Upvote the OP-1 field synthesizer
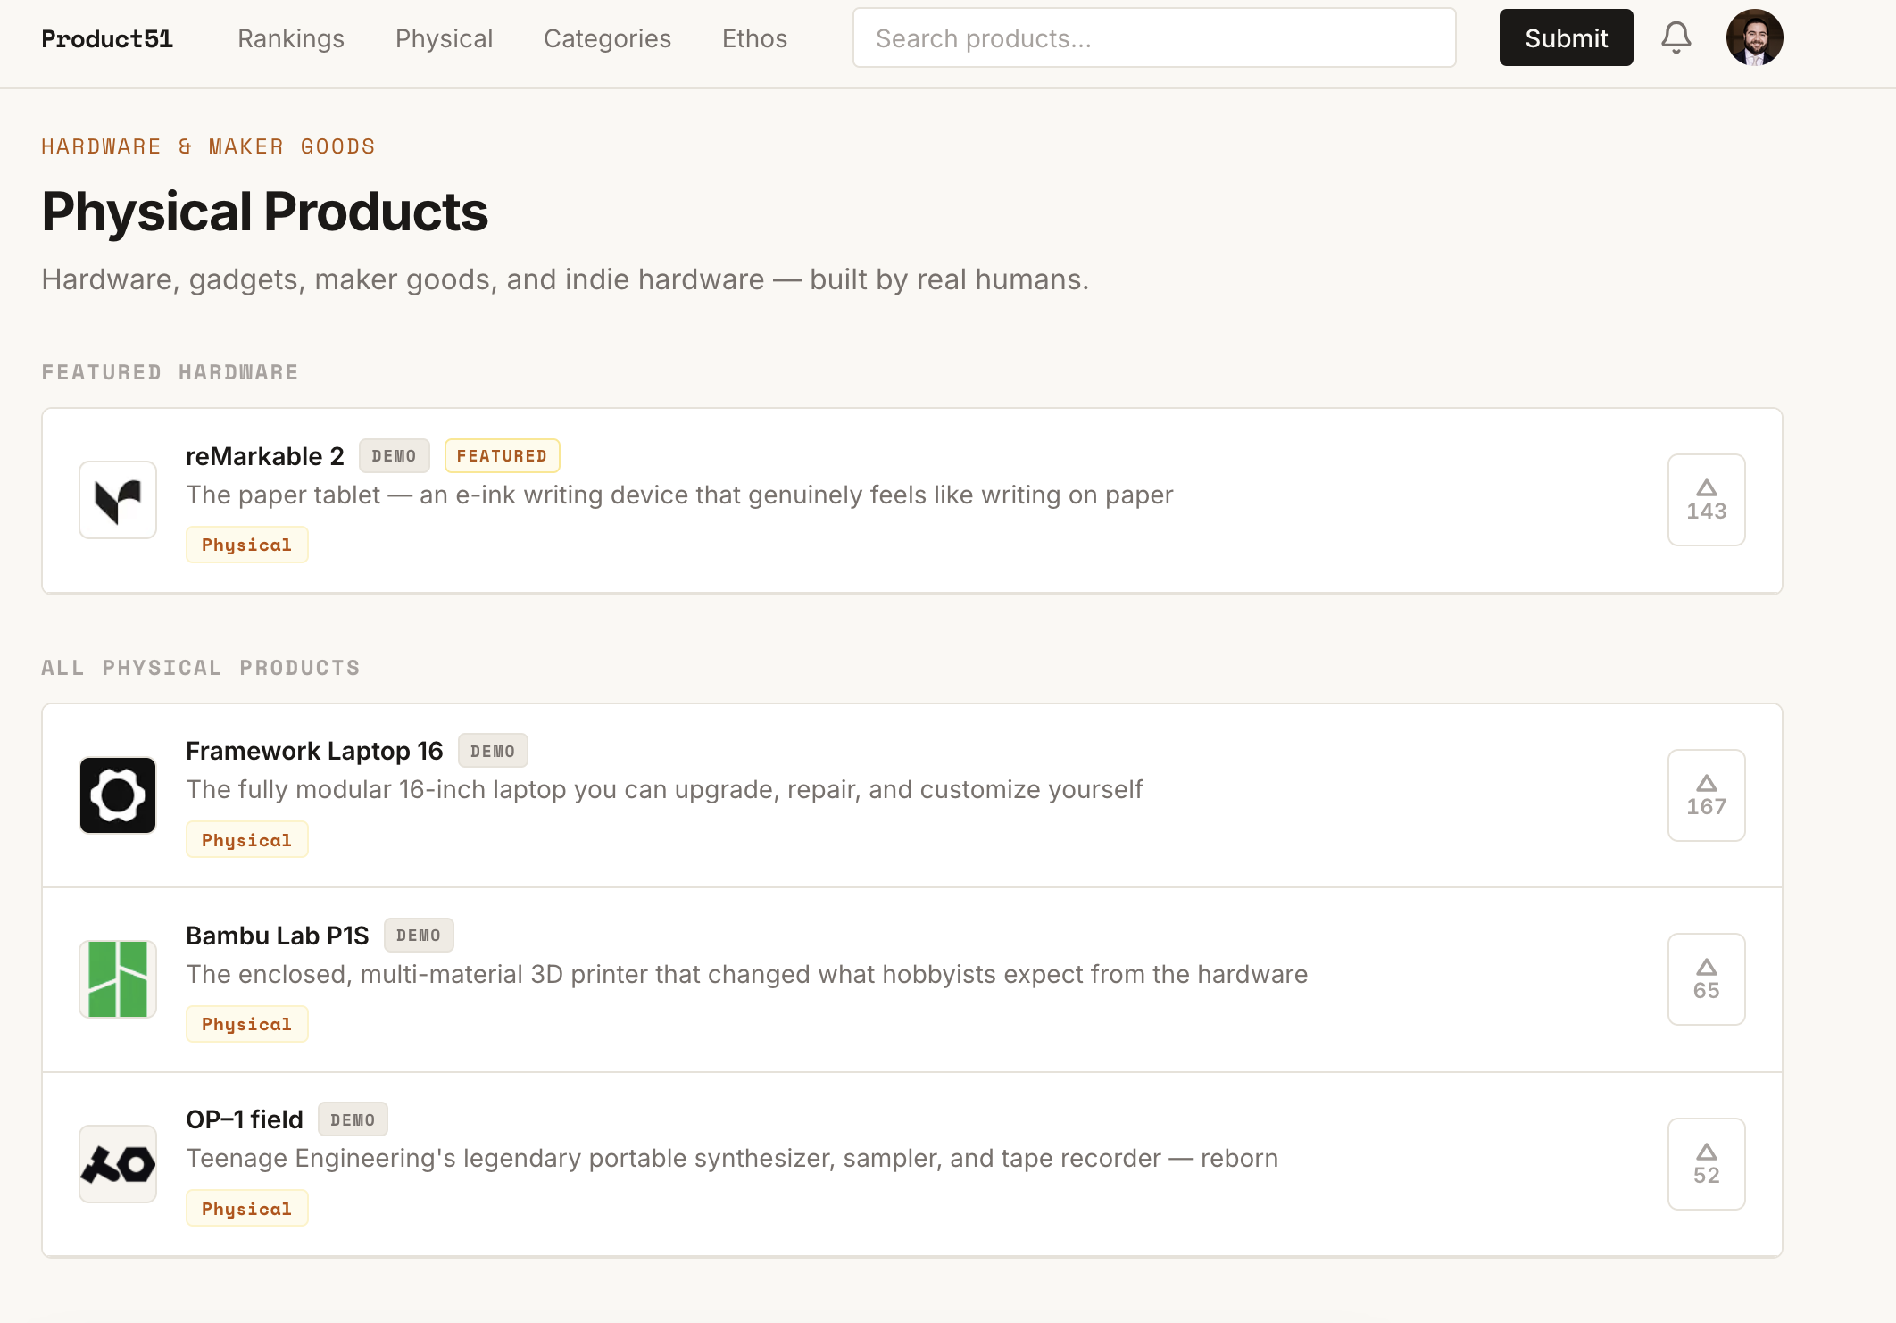 click(1706, 1164)
